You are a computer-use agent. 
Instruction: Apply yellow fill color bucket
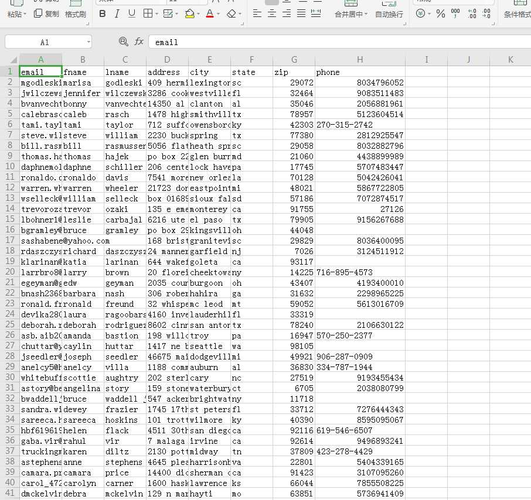(x=190, y=14)
